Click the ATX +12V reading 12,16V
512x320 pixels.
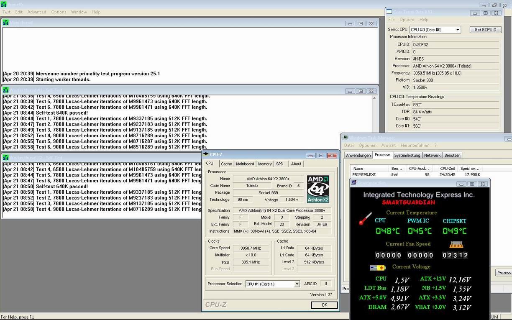pos(460,279)
